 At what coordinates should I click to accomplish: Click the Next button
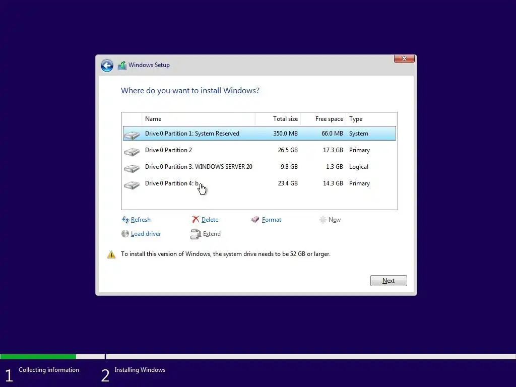click(x=389, y=281)
